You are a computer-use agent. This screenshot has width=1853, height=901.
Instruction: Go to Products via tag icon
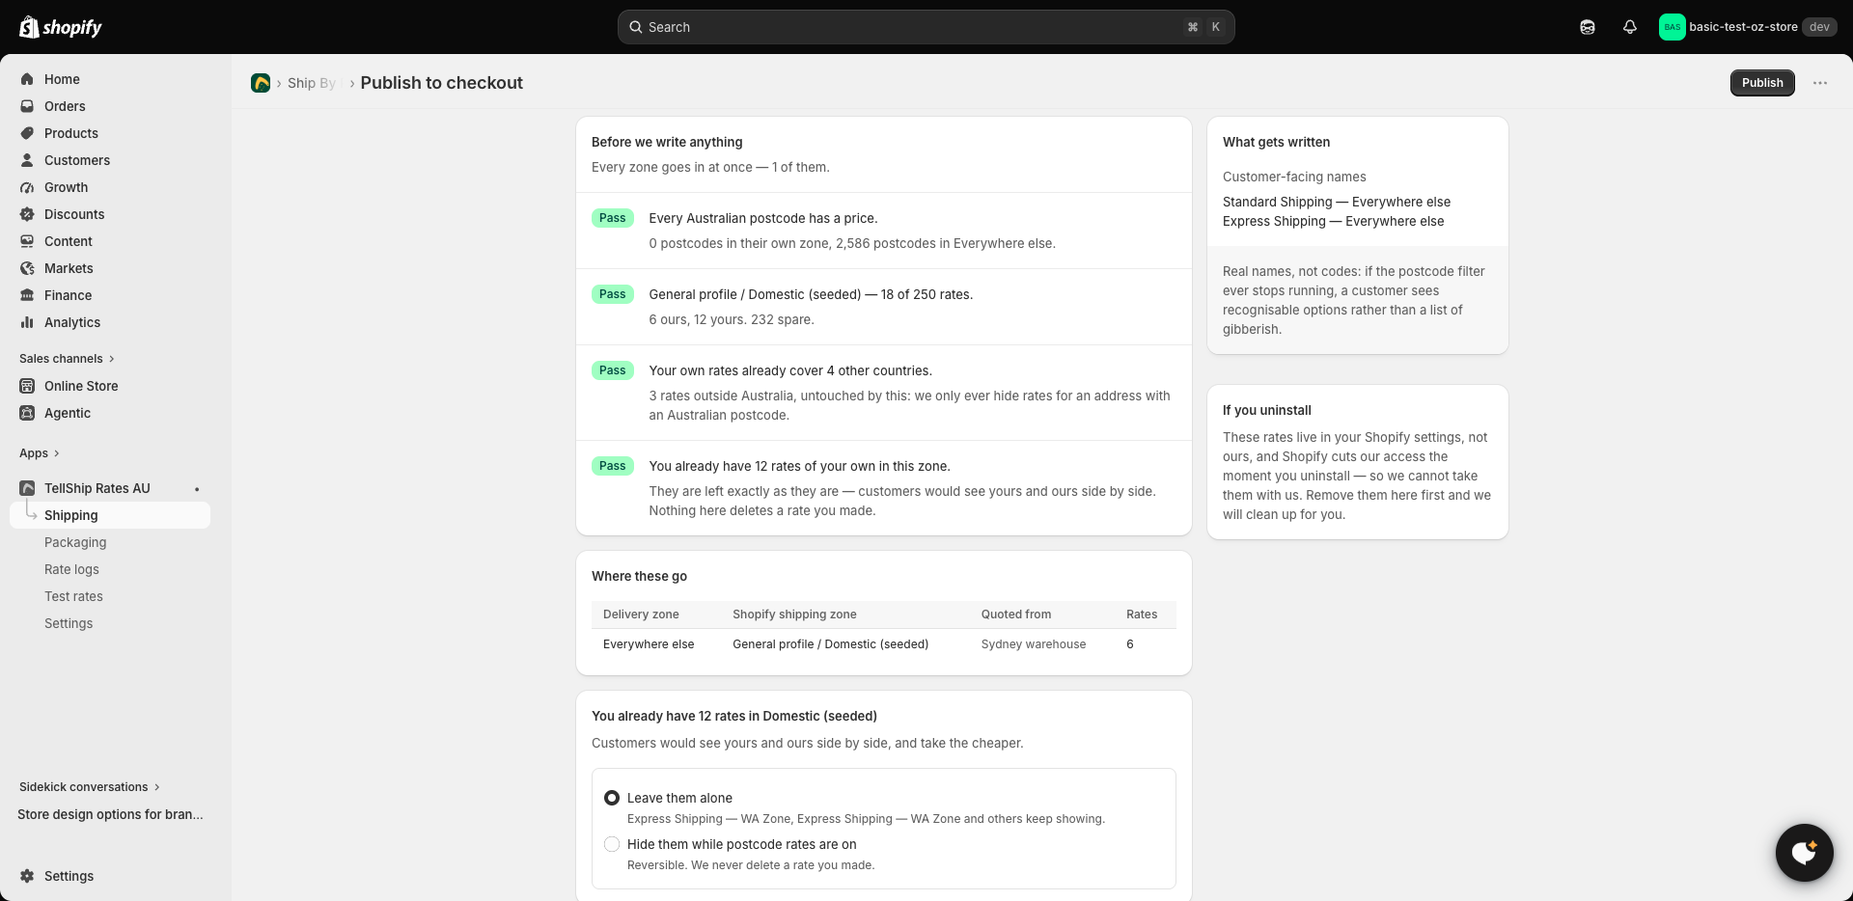[x=27, y=133]
